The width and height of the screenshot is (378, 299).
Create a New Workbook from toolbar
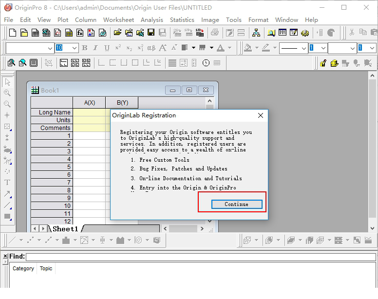[35, 33]
